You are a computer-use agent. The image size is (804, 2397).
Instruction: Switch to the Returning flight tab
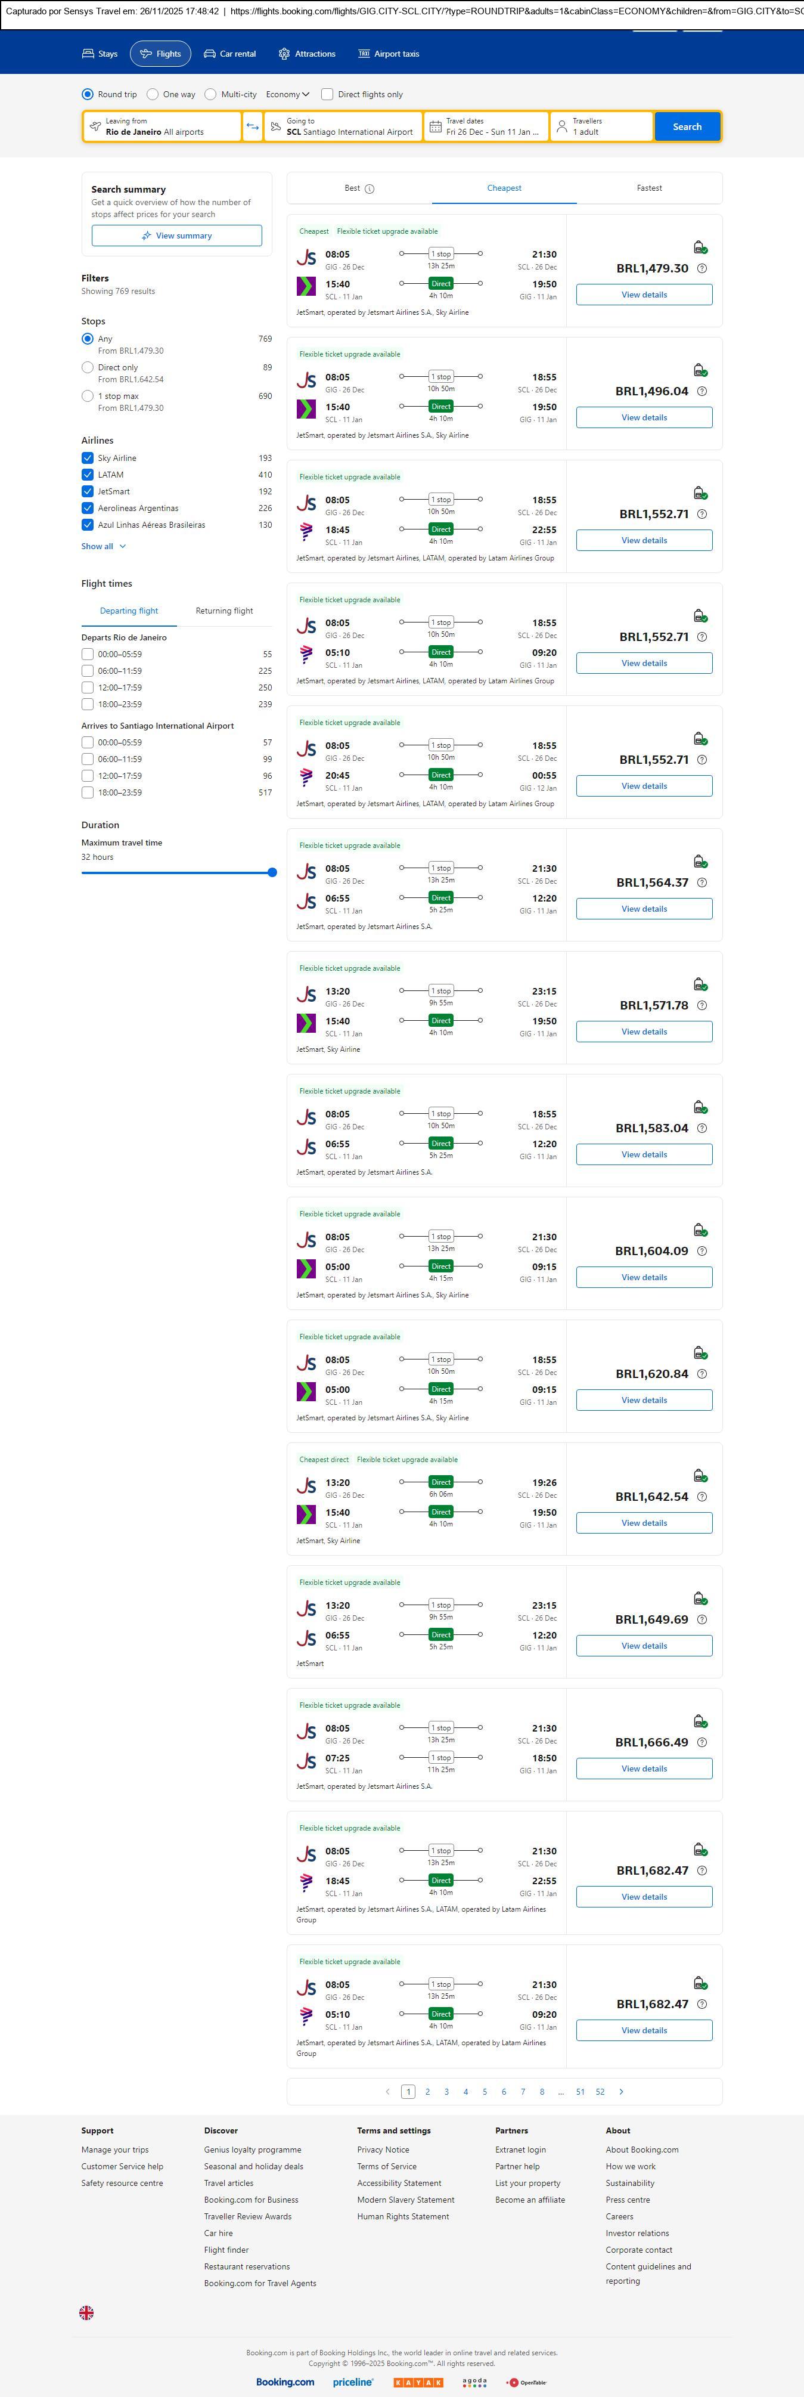click(223, 611)
